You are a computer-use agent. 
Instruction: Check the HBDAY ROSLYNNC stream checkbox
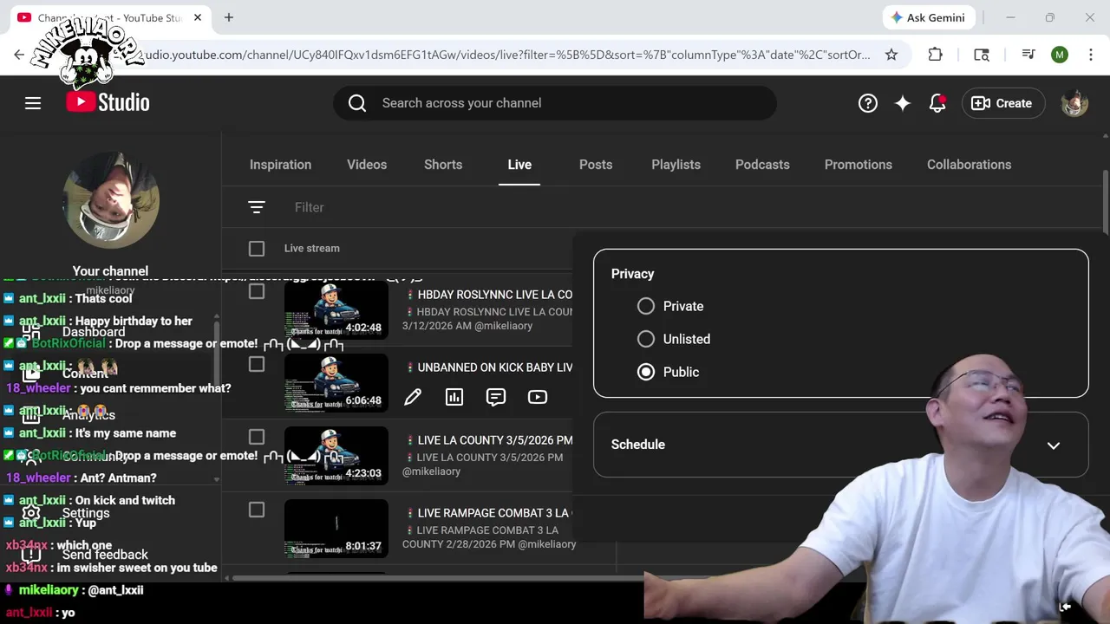(x=257, y=291)
